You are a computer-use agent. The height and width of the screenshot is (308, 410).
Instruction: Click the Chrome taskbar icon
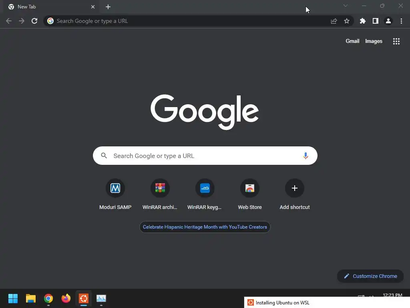coord(48,298)
